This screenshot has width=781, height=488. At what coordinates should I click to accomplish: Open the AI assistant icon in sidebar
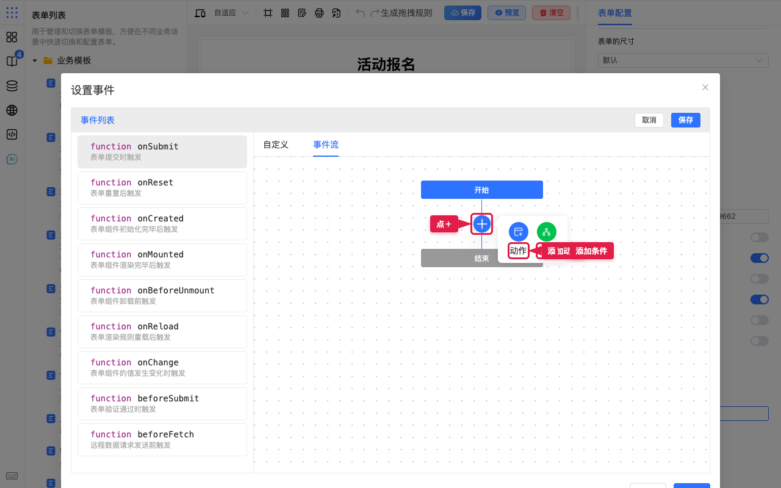tap(12, 159)
